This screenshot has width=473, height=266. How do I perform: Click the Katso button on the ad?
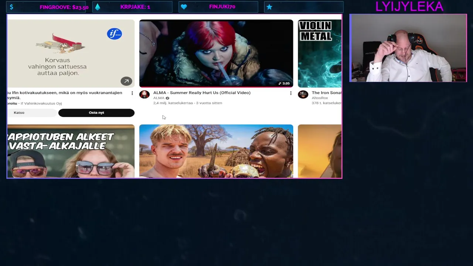point(32,113)
